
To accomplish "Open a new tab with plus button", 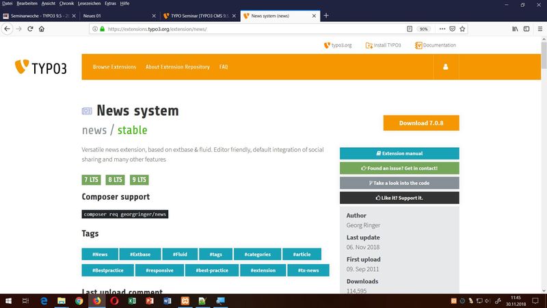I will click(x=326, y=16).
